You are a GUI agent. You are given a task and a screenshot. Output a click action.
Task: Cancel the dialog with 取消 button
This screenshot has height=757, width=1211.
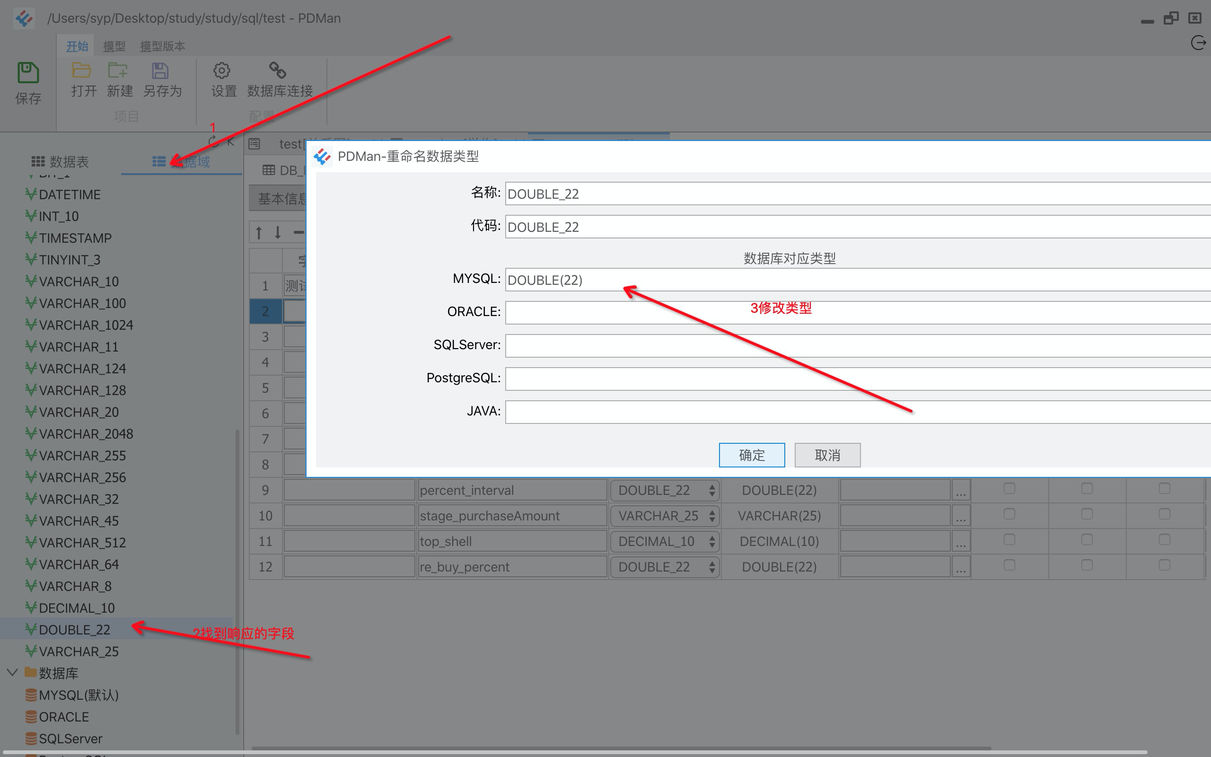tap(827, 455)
